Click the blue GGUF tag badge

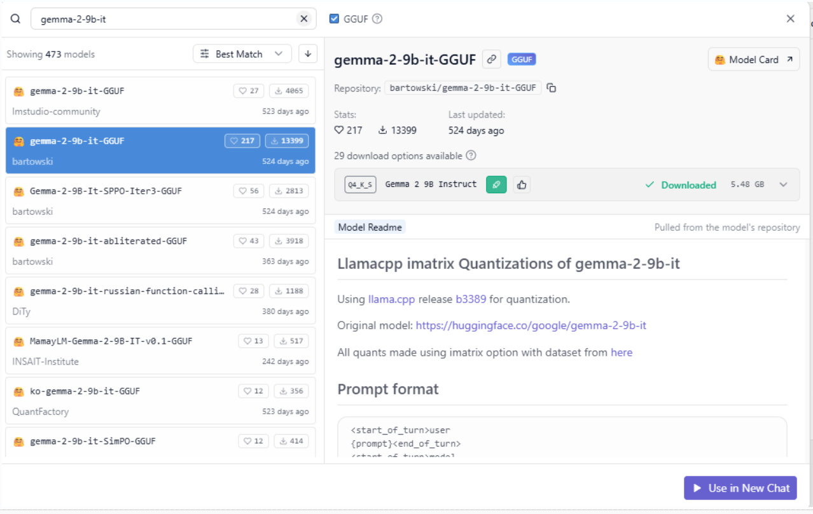(x=522, y=59)
